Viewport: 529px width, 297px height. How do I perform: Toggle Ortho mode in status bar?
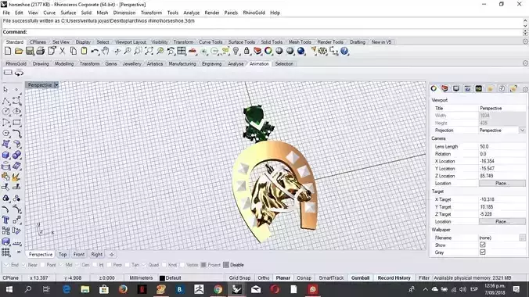(x=264, y=278)
